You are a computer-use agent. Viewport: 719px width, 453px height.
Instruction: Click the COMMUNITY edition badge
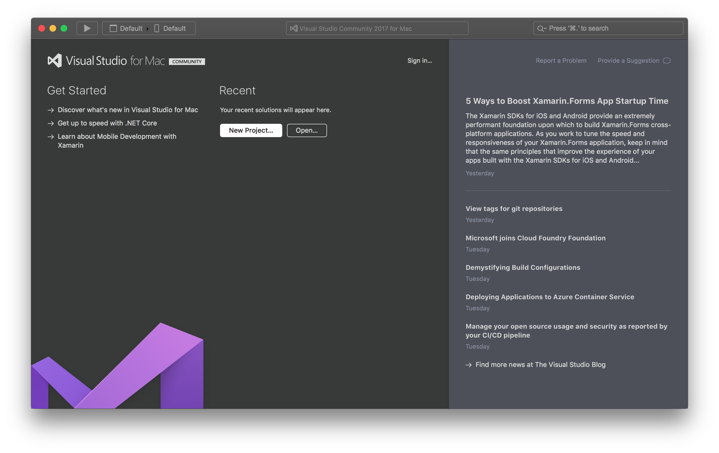(187, 61)
